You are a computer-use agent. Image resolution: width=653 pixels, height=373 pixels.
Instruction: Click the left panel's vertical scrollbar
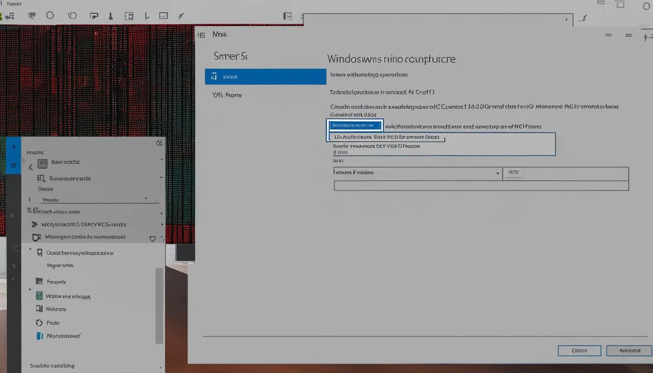point(159,305)
